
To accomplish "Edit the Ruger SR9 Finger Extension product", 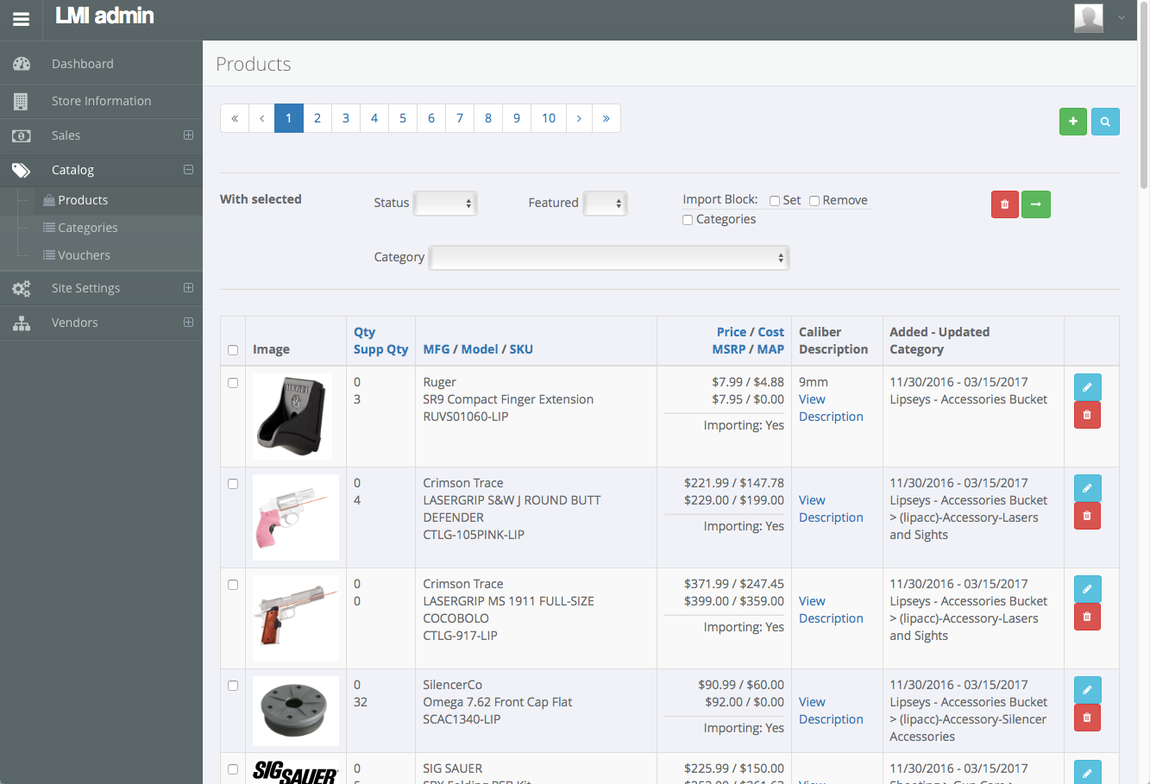I will (x=1087, y=387).
